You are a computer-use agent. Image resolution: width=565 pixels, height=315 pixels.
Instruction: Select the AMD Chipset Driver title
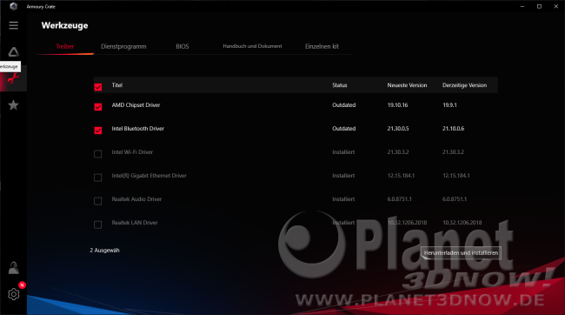coord(136,105)
